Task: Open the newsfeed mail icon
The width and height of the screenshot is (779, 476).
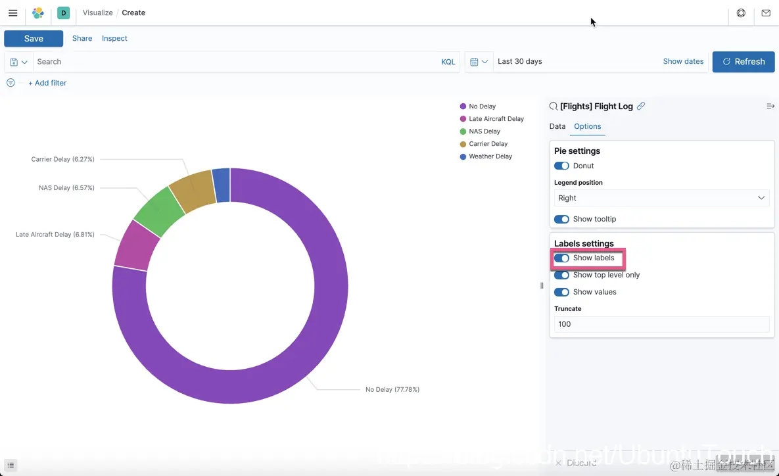Action: pos(766,13)
